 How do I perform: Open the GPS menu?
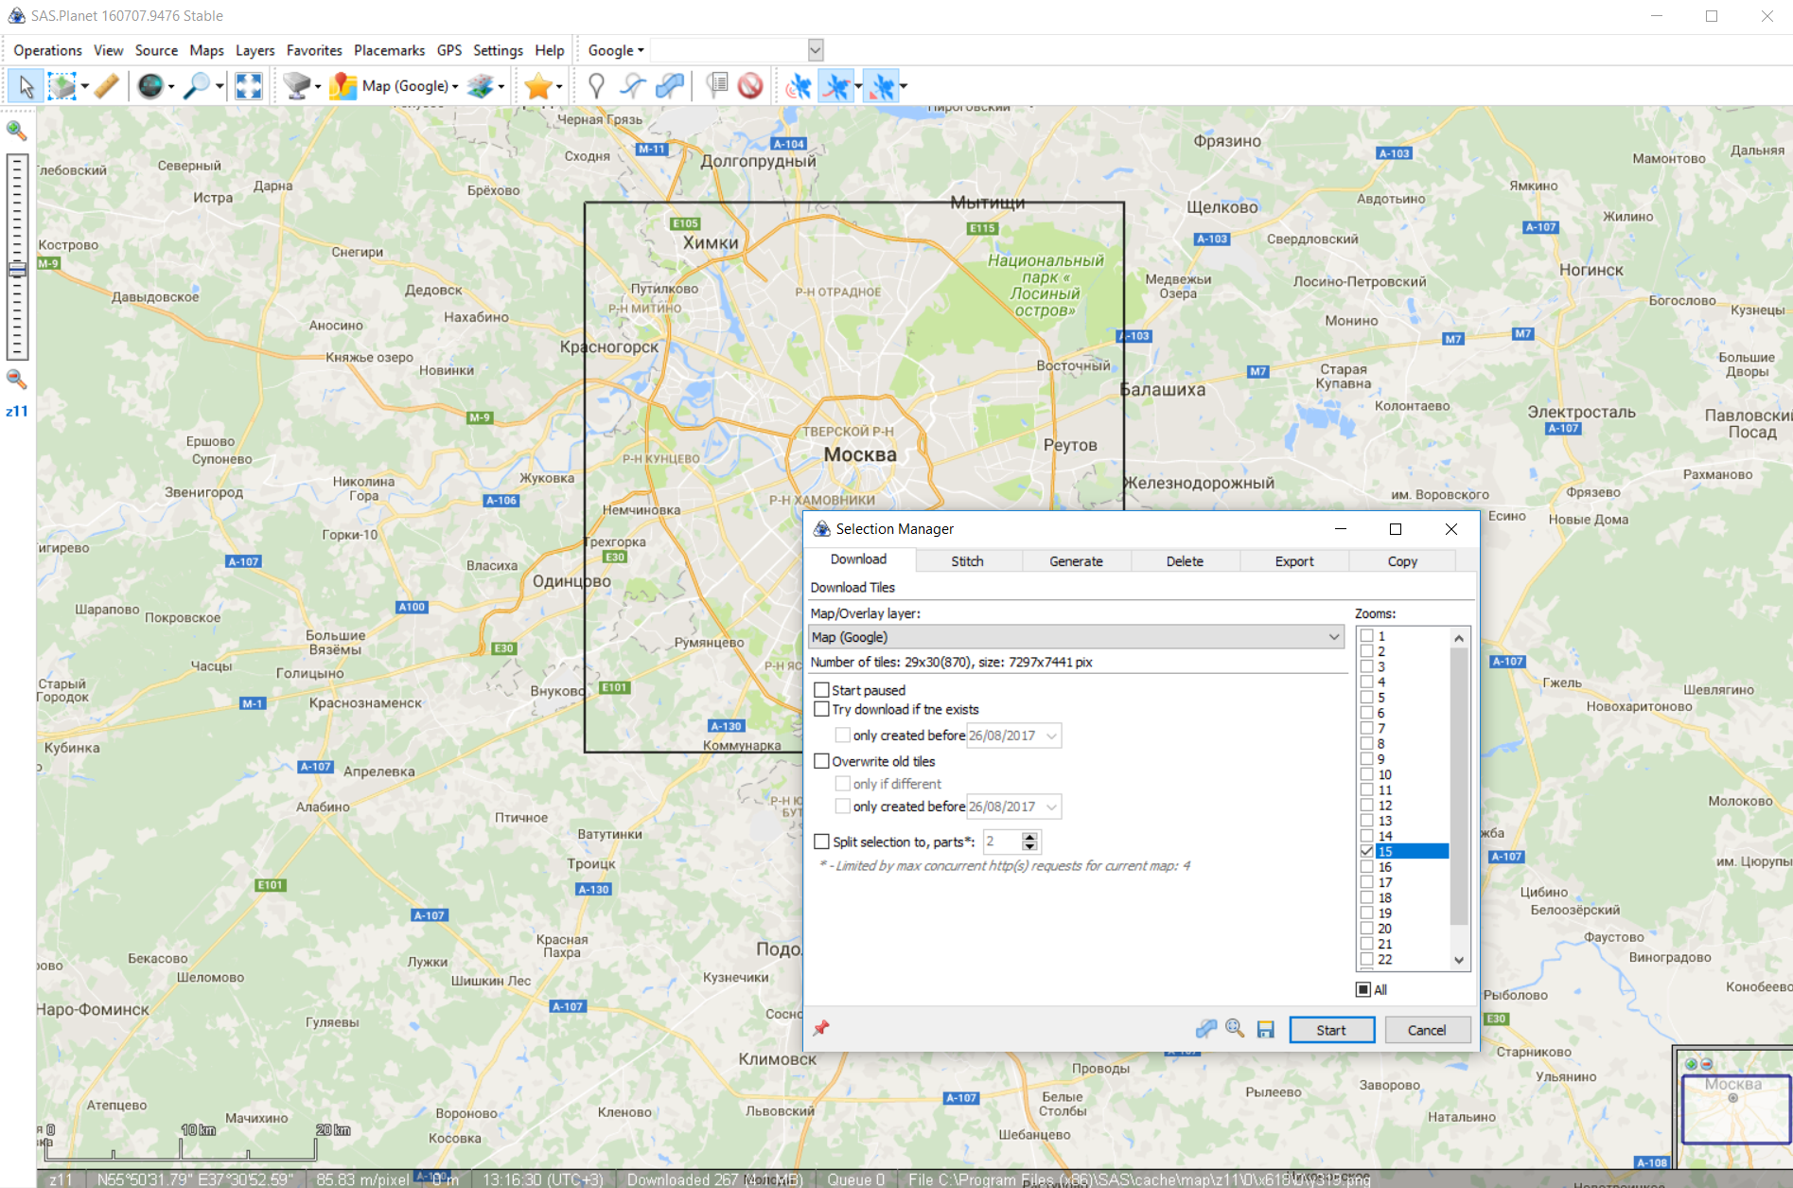(x=449, y=50)
